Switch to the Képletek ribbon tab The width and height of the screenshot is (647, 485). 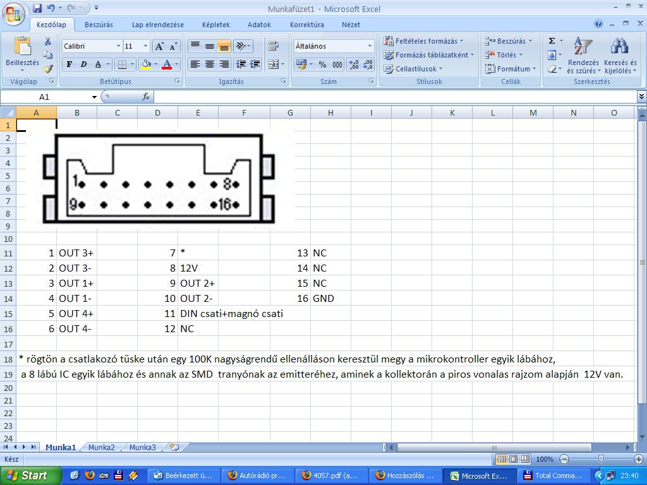215,25
